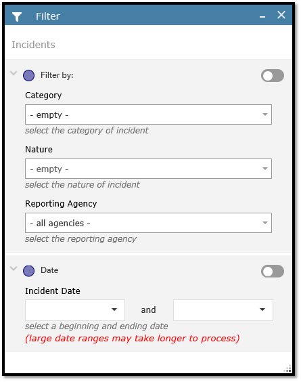The width and height of the screenshot is (301, 382).
Task: Click the purple circle beside Date
Action: pos(28,271)
